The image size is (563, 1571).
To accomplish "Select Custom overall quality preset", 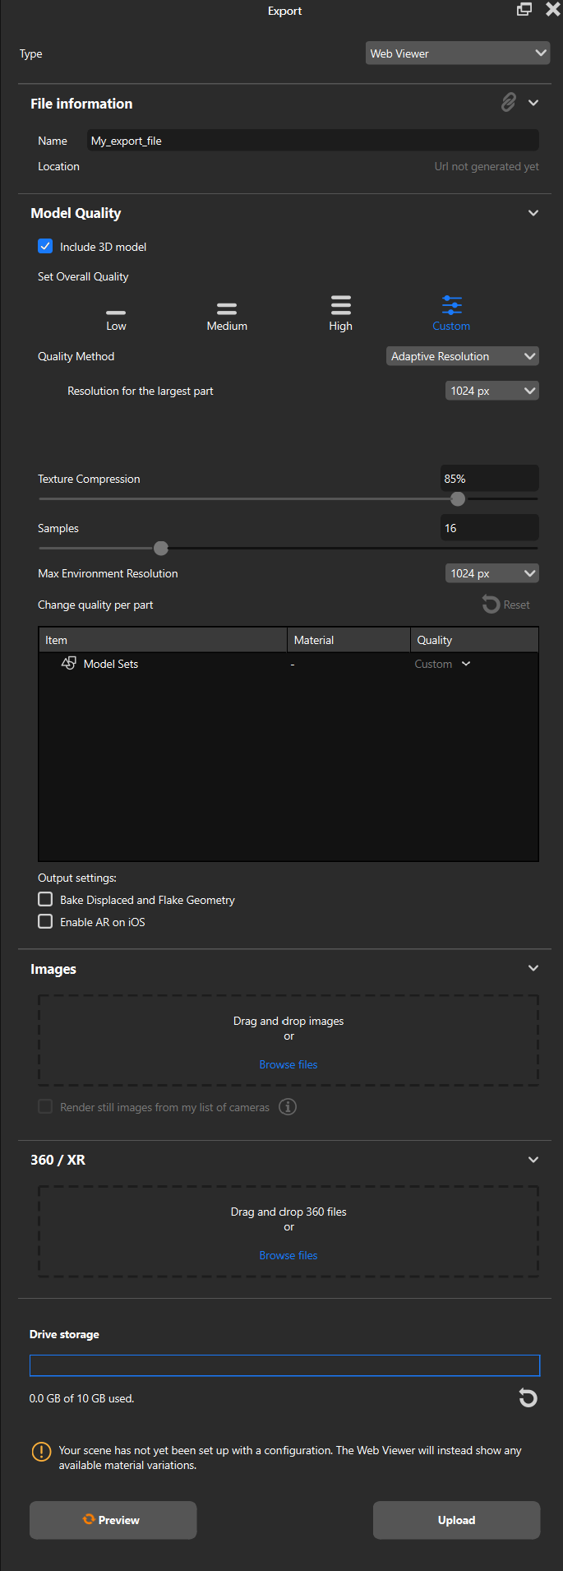I will coord(451,313).
